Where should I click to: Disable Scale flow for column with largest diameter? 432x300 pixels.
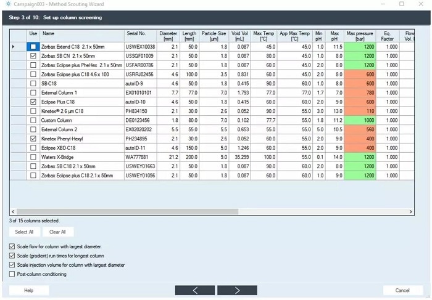tap(13, 246)
